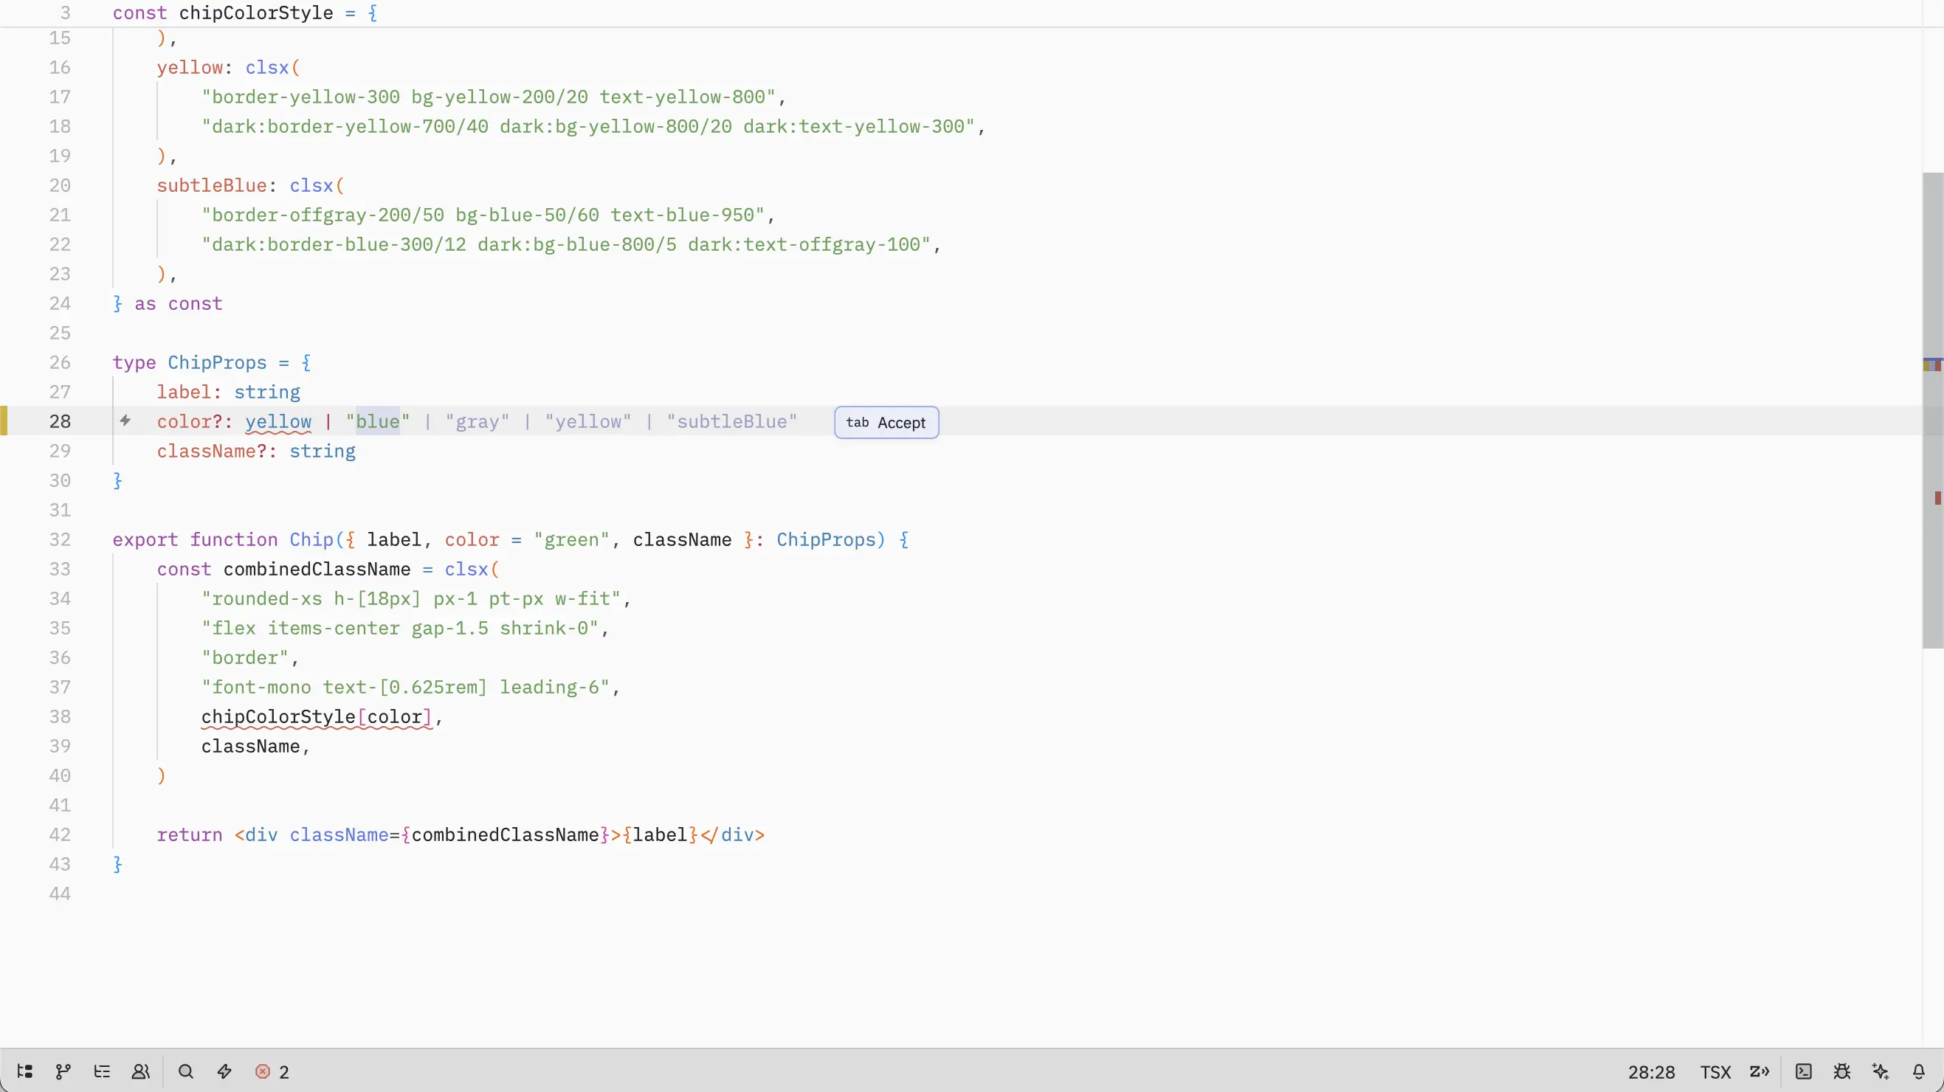Click the code action bolt on line 28
1944x1092 pixels.
click(x=125, y=421)
